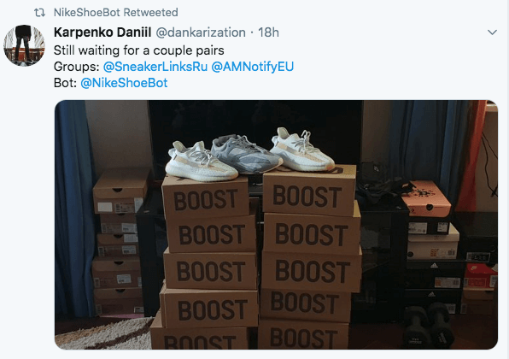Open the NikeShoeBot Retweeted link
Viewport: 509px width, 359px height.
click(116, 12)
